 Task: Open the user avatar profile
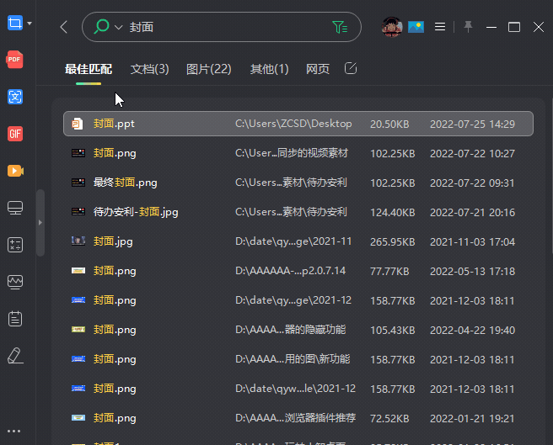point(391,27)
